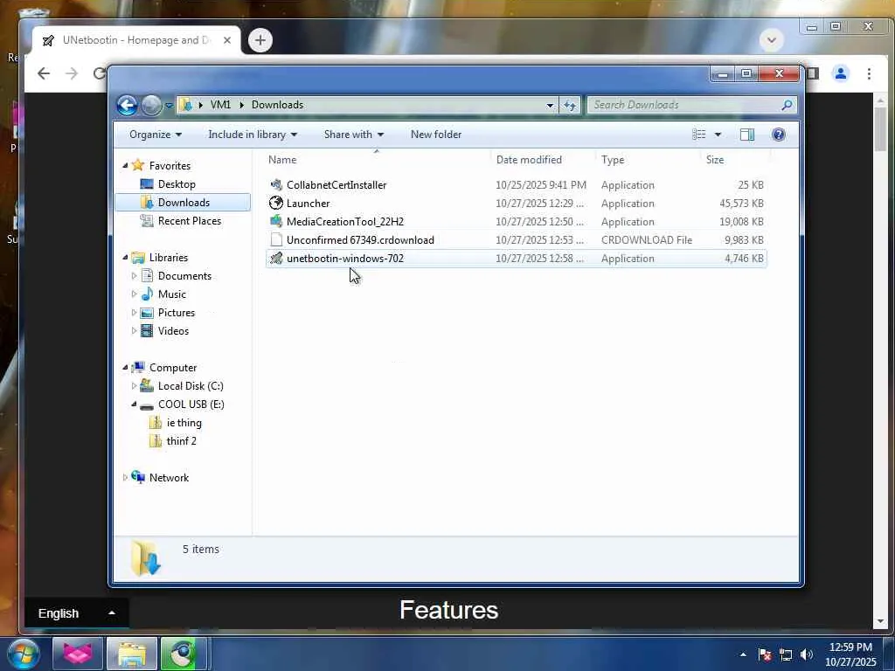Click the browser taskbar icon

click(x=183, y=654)
